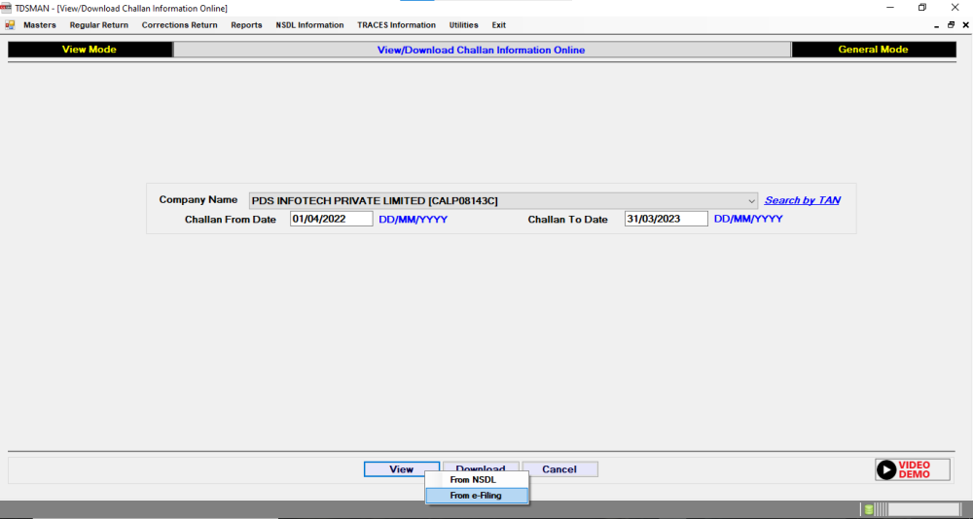The width and height of the screenshot is (973, 519).
Task: Minimize the TDSMAN main window
Action: pos(890,8)
